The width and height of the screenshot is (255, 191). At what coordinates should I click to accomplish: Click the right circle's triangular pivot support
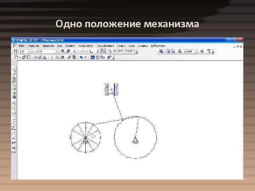pyautogui.click(x=135, y=140)
